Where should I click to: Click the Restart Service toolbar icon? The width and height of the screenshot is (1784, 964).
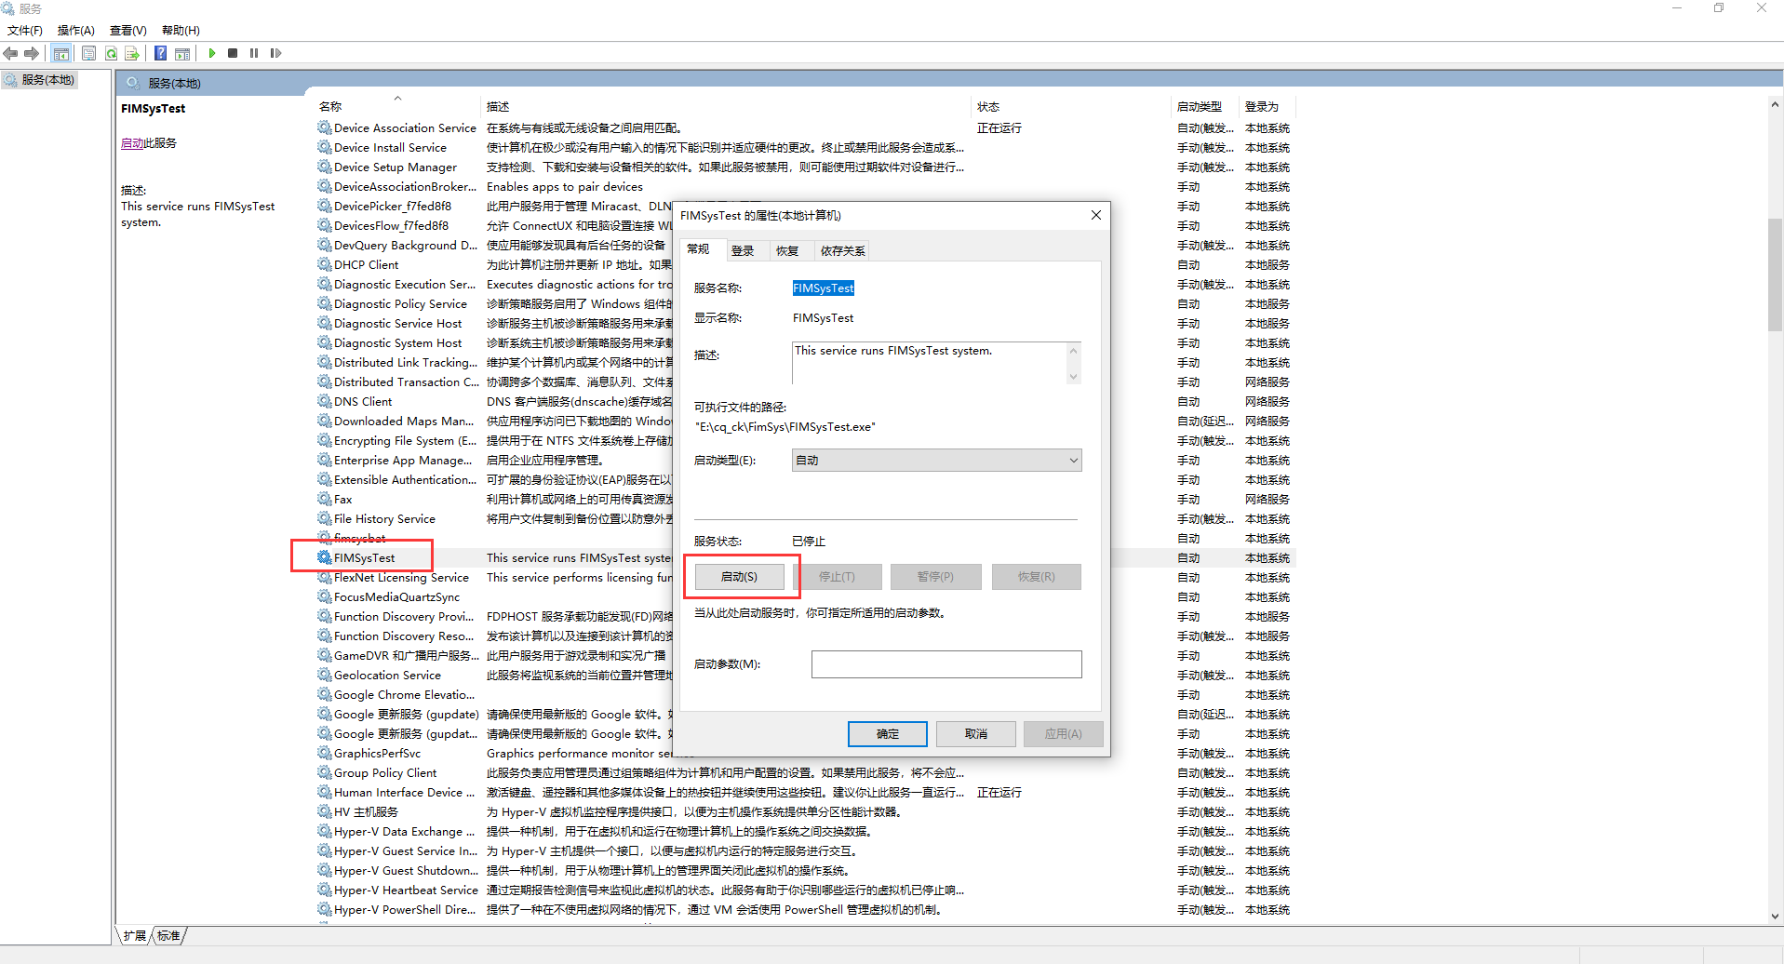(275, 53)
